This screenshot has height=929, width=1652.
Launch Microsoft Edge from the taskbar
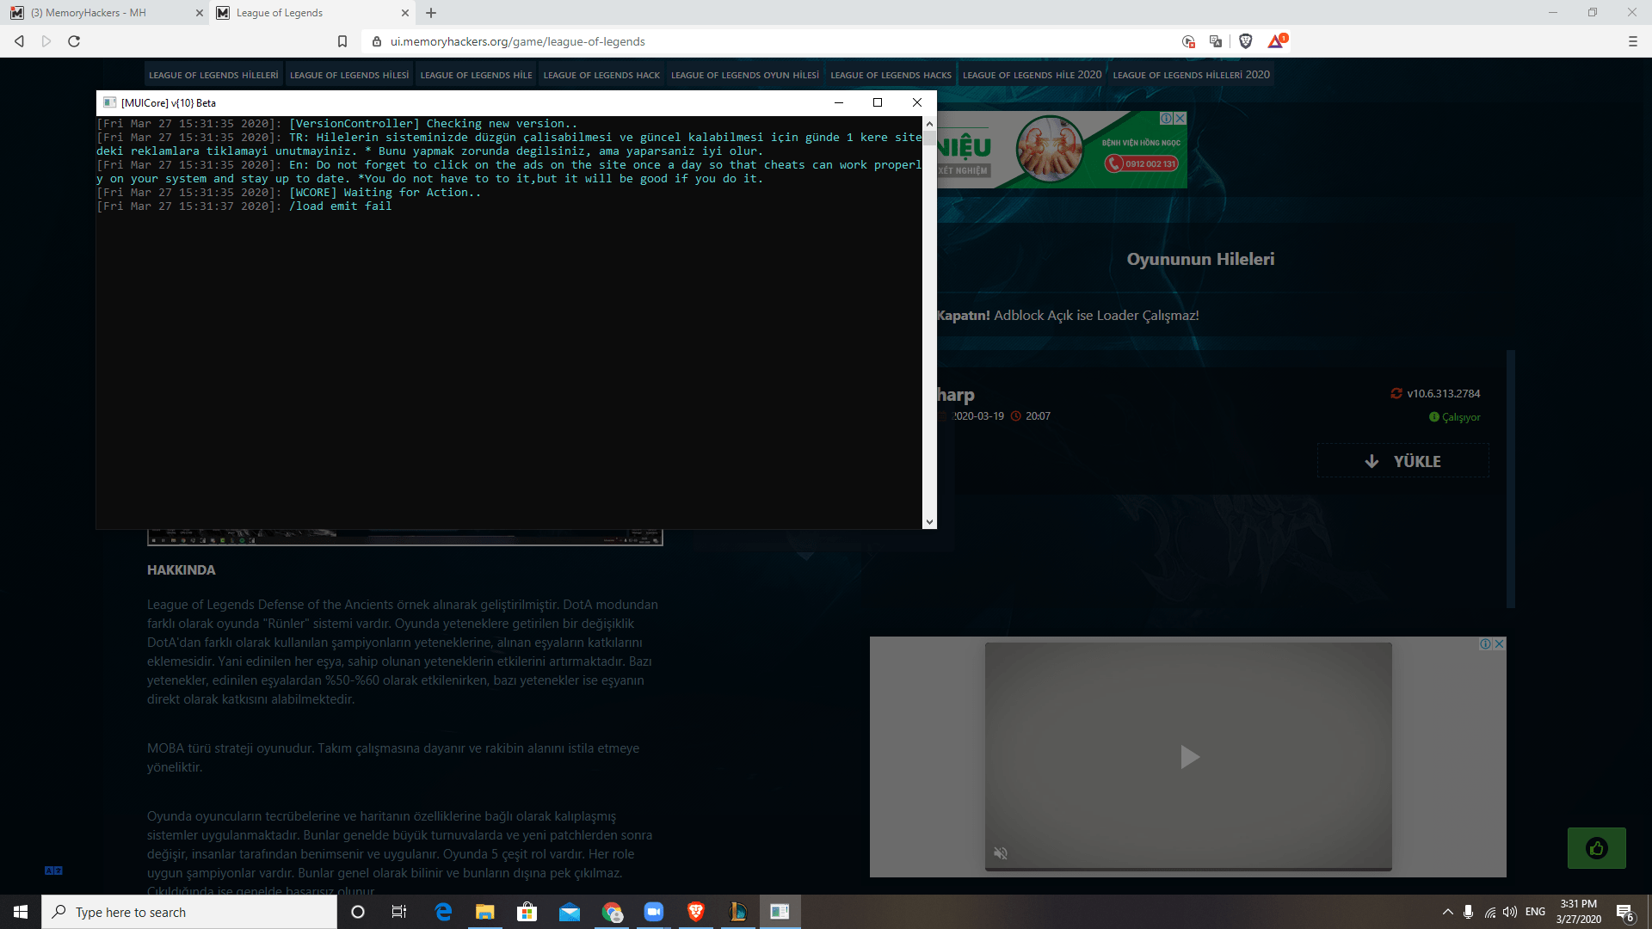point(443,912)
